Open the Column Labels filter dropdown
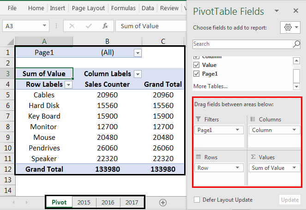The image size is (306, 210). (x=138, y=74)
